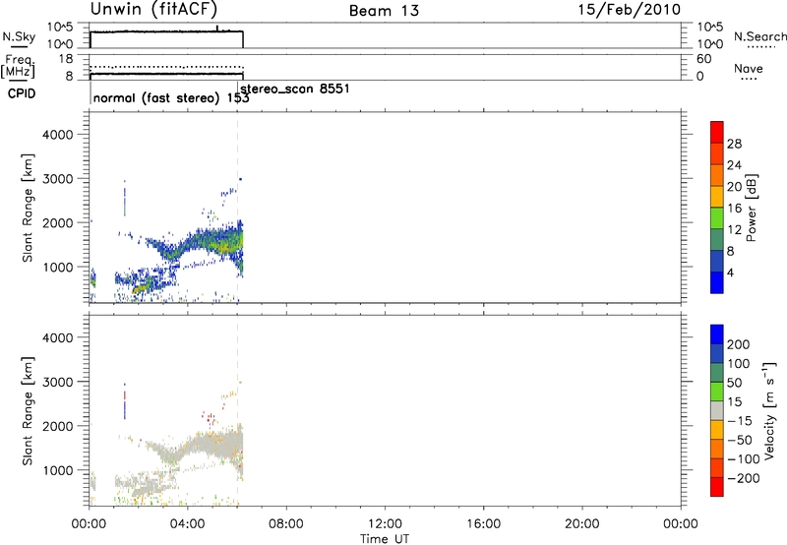
Task: Click the 'Nave' legend label
Action: tap(749, 68)
